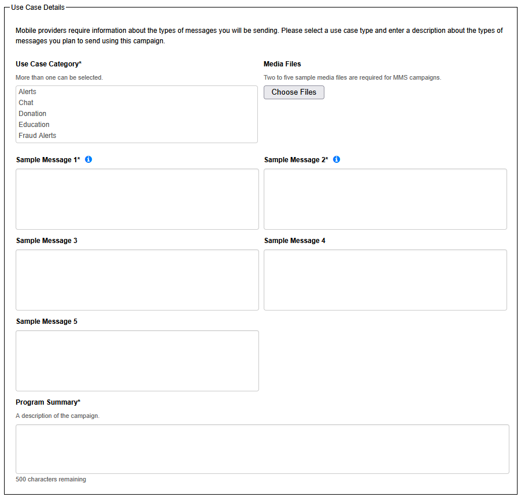Choose Donation in the category list

32,114
